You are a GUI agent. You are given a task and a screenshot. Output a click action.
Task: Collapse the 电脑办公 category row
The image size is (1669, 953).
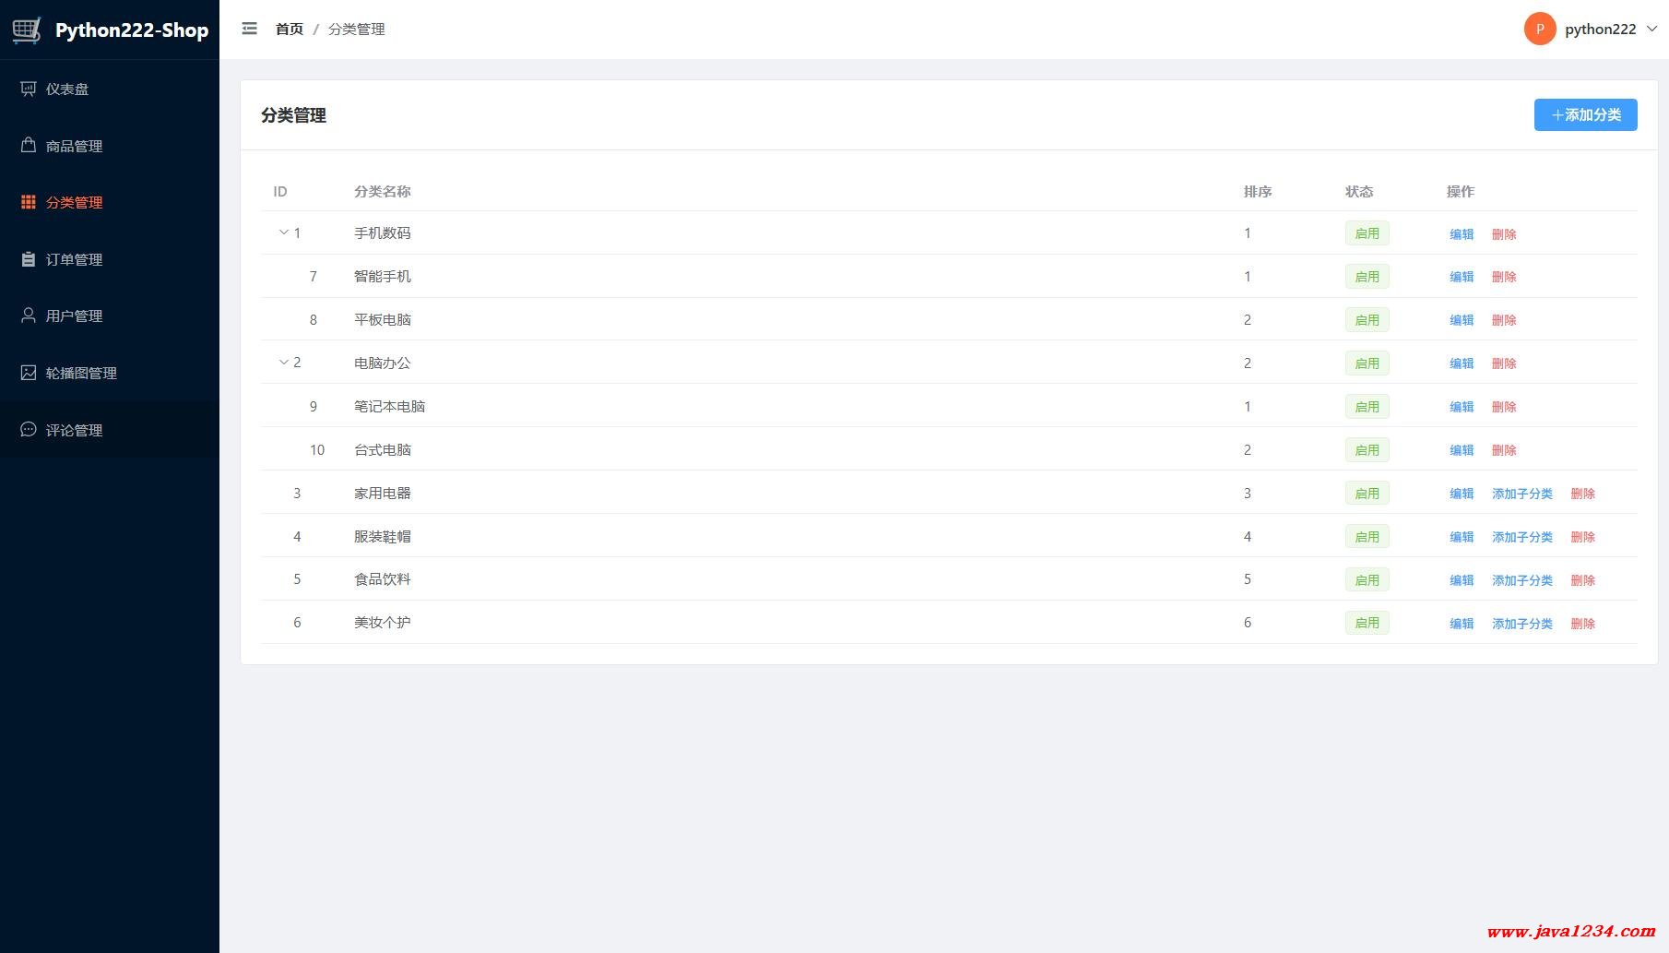[x=284, y=363]
